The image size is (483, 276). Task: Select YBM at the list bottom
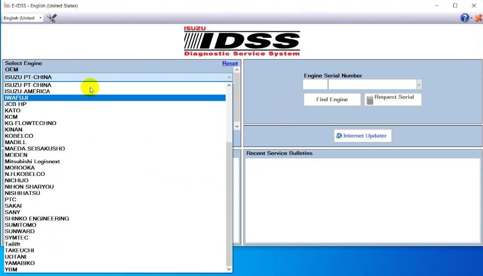[x=115, y=270]
